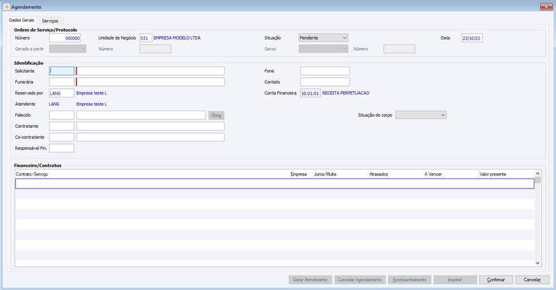Click the Atendente LANG value
Screen dimensions: 556x290
(54, 104)
